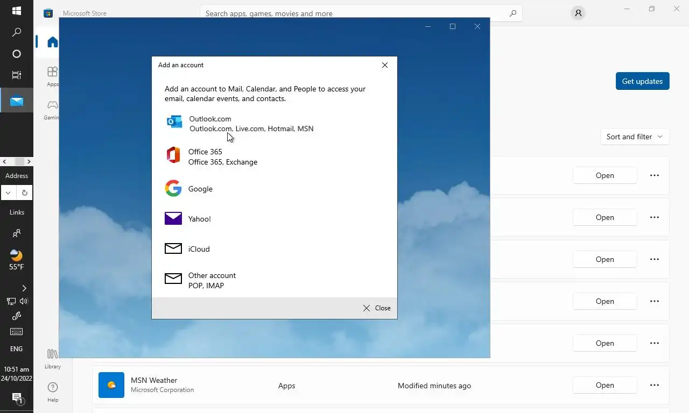Open volume tray icon
This screenshot has width=689, height=413.
point(24,301)
